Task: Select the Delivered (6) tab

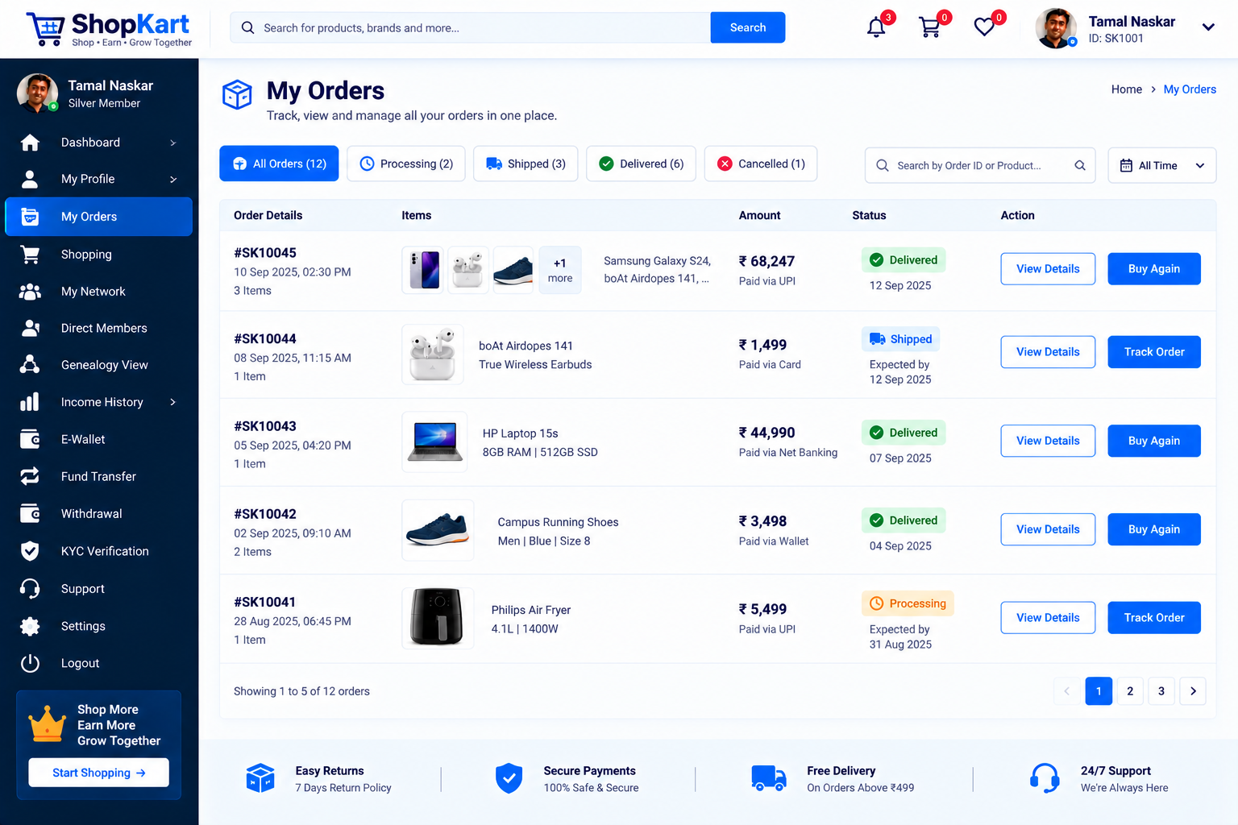Action: point(641,164)
